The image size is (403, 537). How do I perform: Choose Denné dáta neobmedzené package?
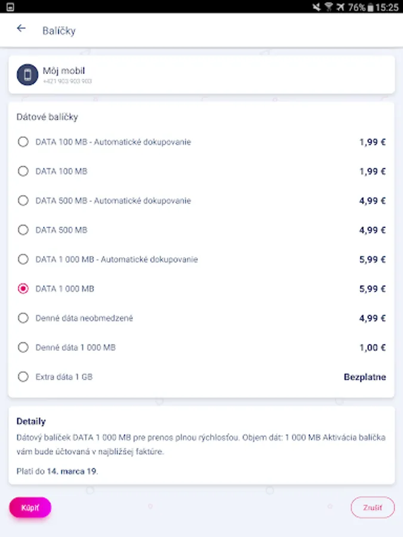pos(23,318)
